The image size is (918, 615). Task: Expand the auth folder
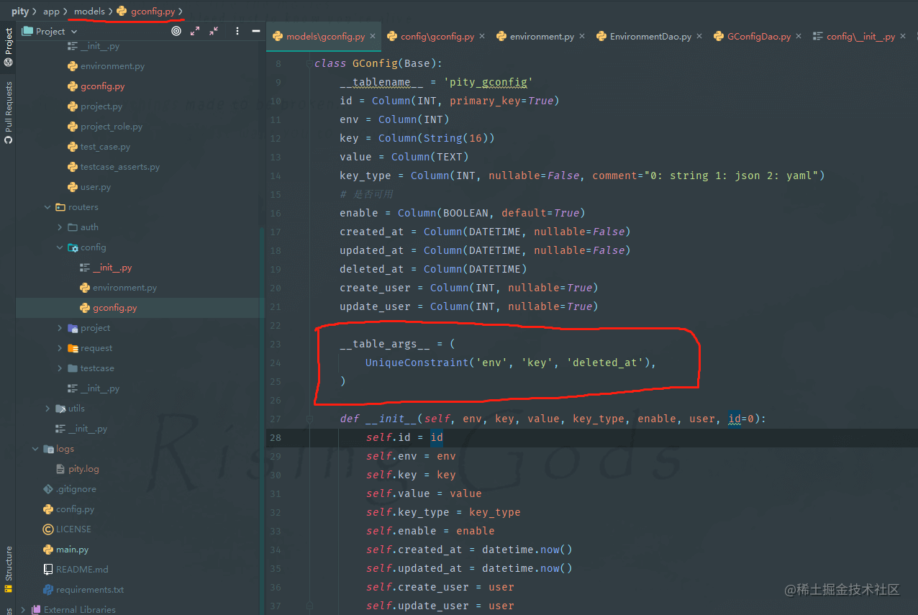coord(60,227)
